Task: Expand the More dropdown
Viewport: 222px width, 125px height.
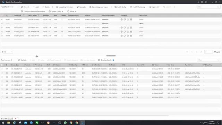Action: [x=71, y=11]
